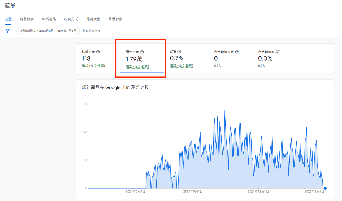
Task: Open the 收費方式 tab
Action: pos(71,19)
